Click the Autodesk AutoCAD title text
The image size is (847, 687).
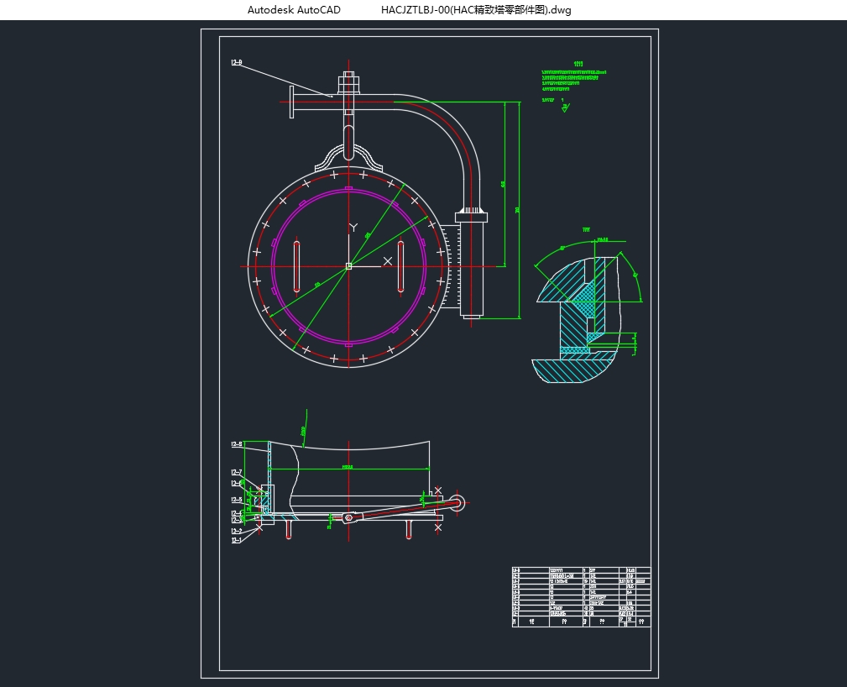(x=294, y=10)
